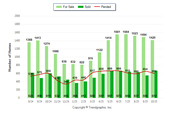Select the 12/24 Pended point labeled 344
Viewport: 169px width, 114px height.
(66, 84)
